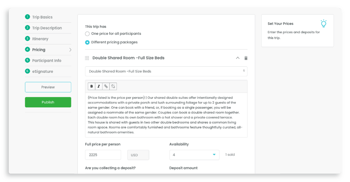Viewport: 350px width, 182px height.
Task: Select Different pricing packages option
Action: coord(87,42)
